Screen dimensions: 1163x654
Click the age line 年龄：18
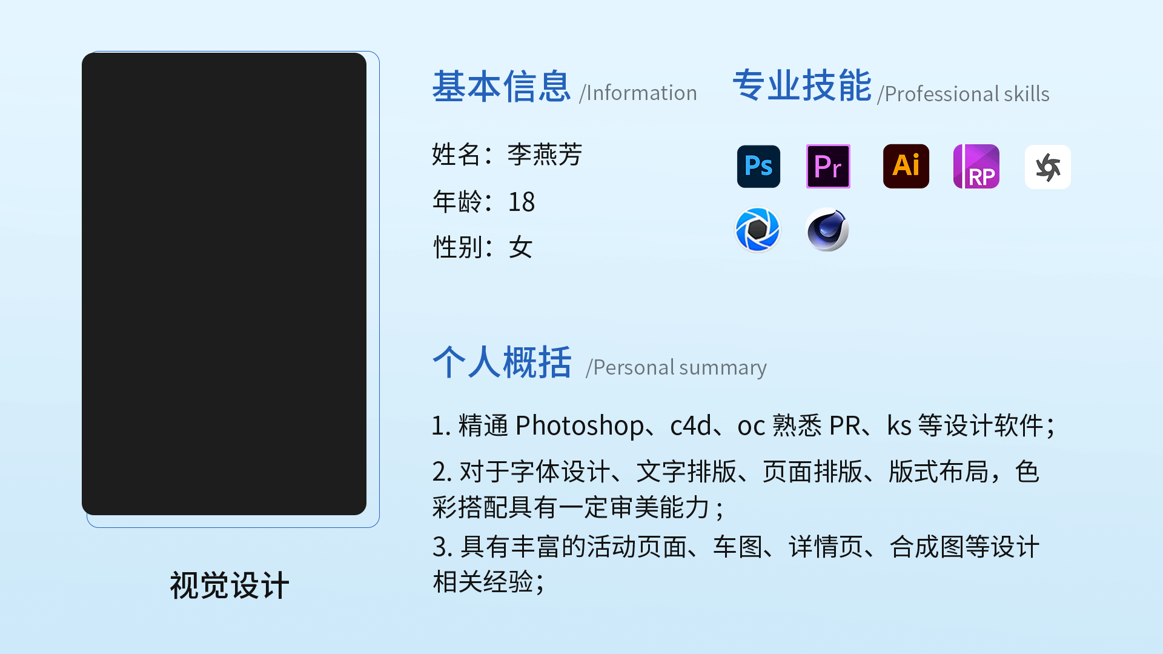483,202
